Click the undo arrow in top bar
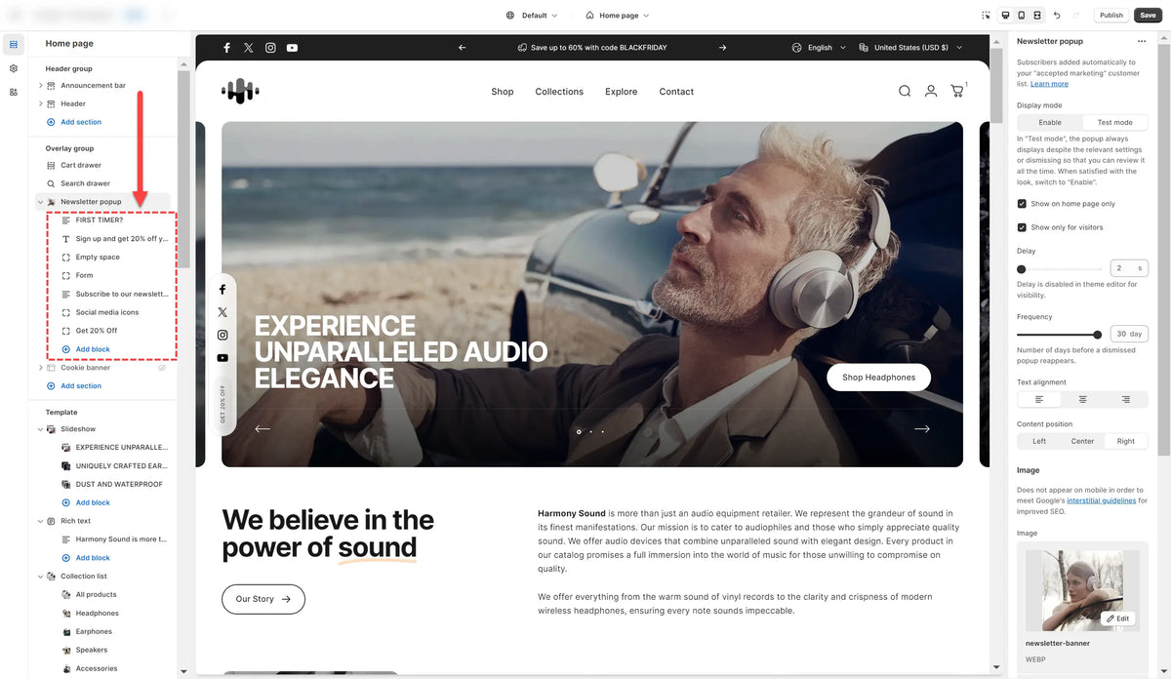This screenshot has width=1171, height=679. point(1057,16)
